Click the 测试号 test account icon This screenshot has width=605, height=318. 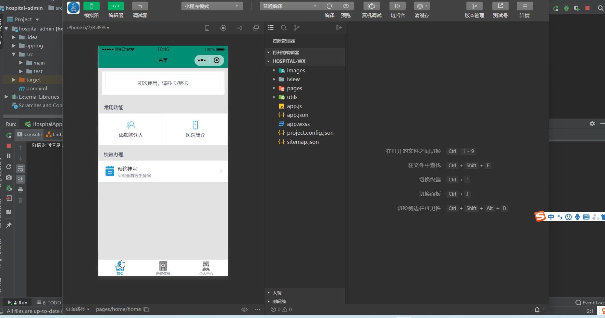click(x=500, y=6)
